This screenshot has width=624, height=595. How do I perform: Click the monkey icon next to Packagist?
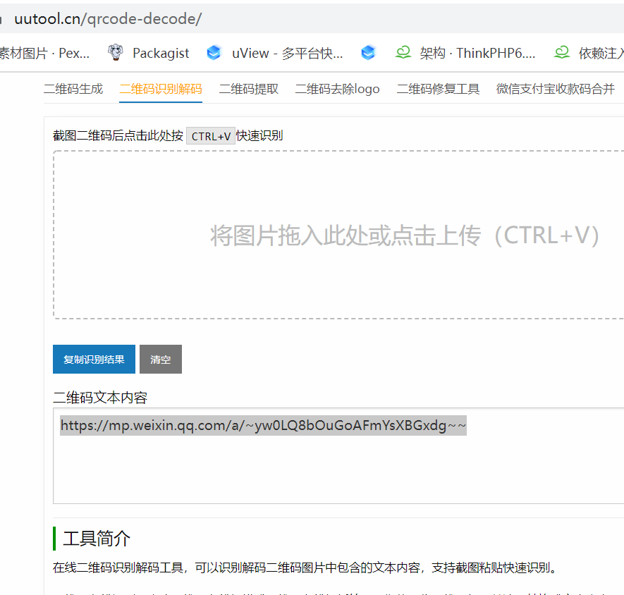point(115,52)
